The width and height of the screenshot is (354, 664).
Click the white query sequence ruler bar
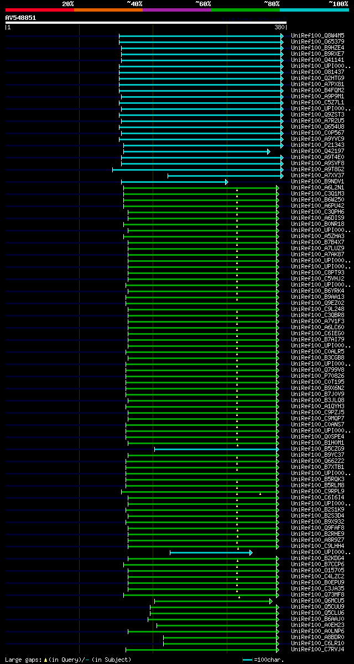[x=146, y=23]
